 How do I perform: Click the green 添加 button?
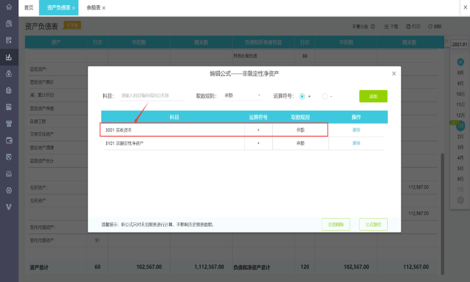[373, 96]
